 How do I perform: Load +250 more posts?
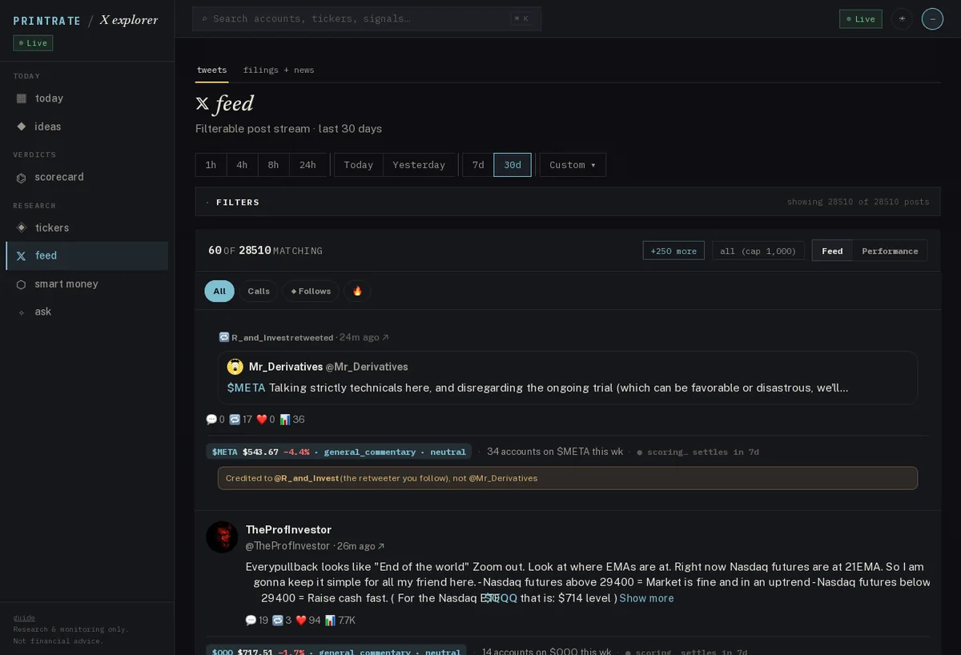(x=674, y=251)
